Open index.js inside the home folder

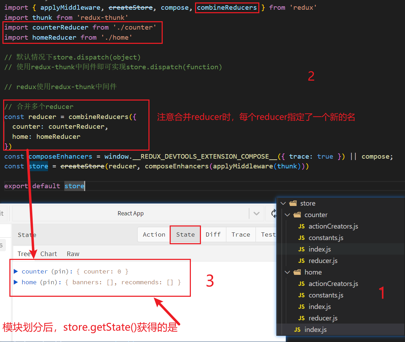tap(320, 307)
